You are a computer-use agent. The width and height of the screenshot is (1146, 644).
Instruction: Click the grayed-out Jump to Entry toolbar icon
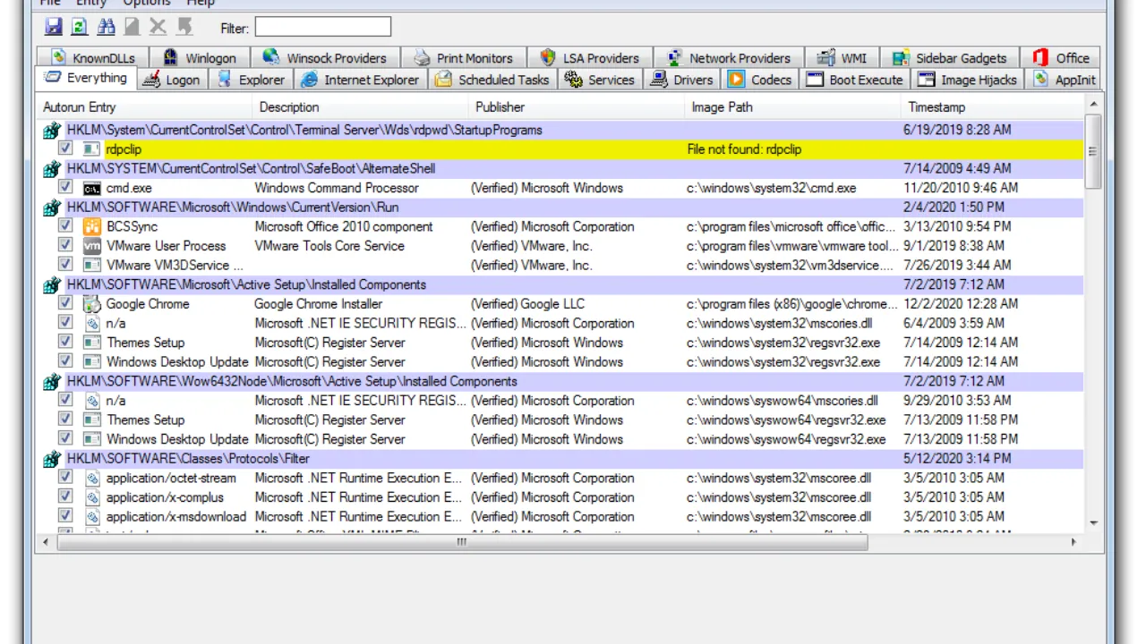pyautogui.click(x=184, y=27)
